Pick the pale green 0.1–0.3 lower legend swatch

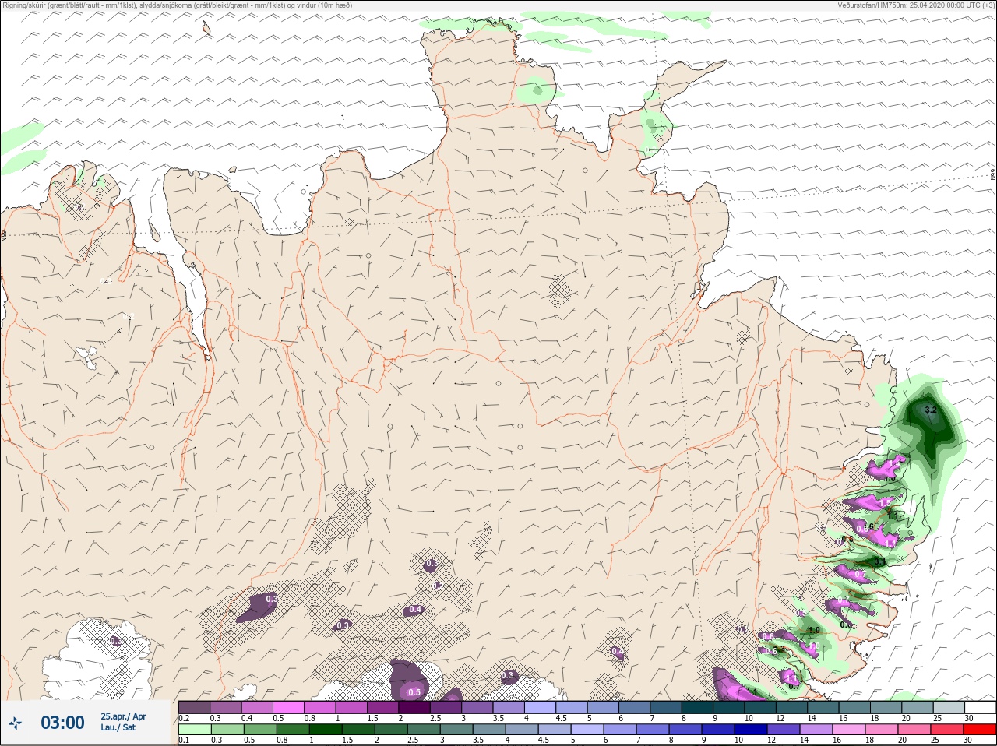click(x=195, y=730)
